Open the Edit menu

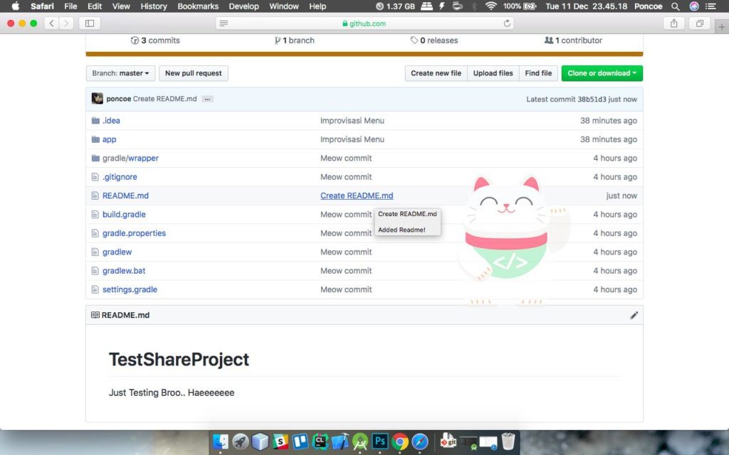[x=95, y=6]
